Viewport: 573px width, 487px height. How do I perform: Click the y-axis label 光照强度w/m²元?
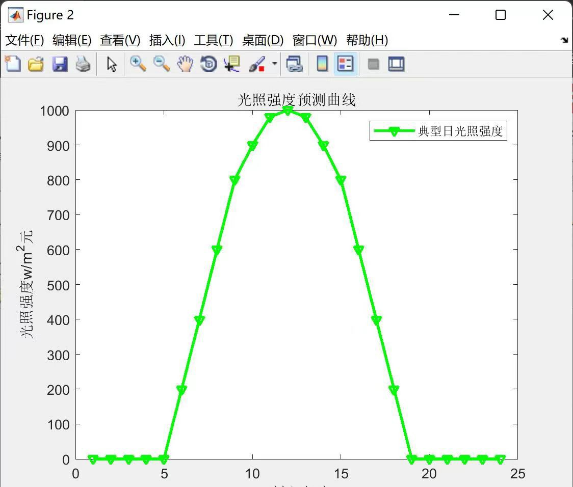[26, 284]
